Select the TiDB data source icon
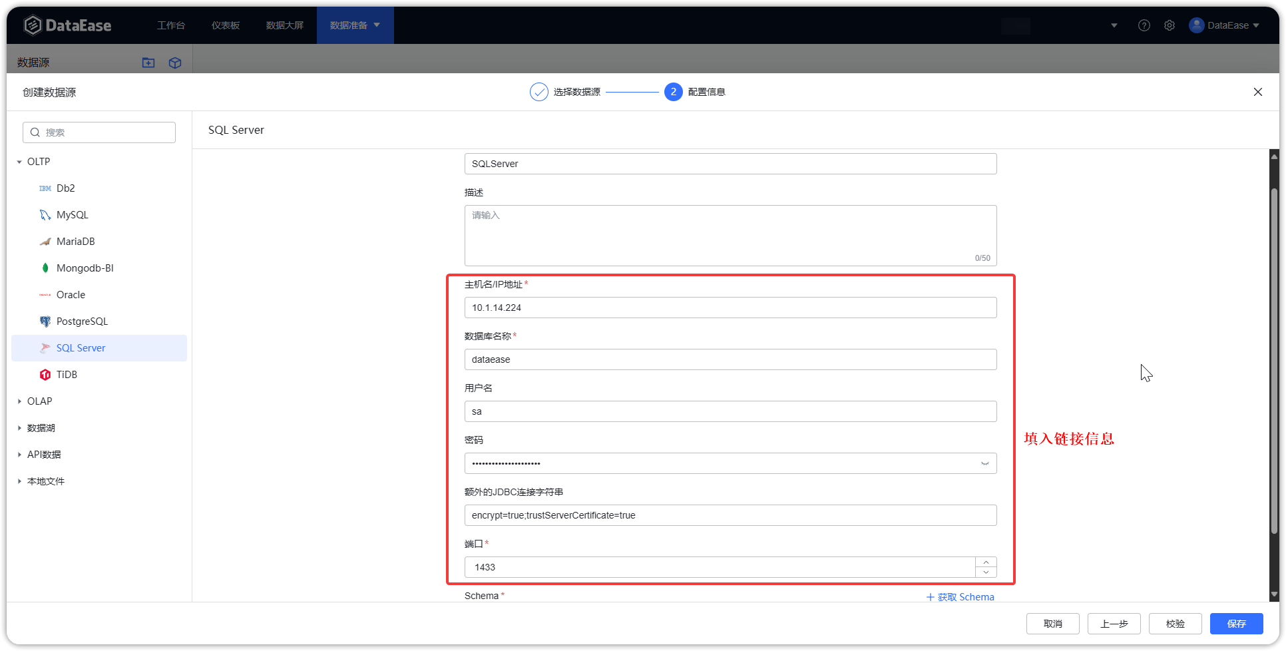Screen dimensions: 1286x651 pyautogui.click(x=45, y=374)
